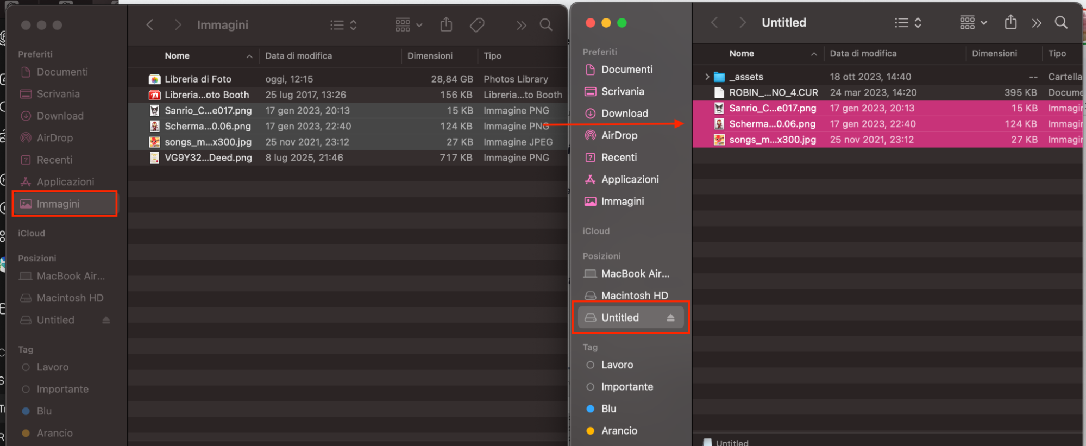Select Immagini in the left window sidebar
The width and height of the screenshot is (1086, 446).
click(64, 204)
